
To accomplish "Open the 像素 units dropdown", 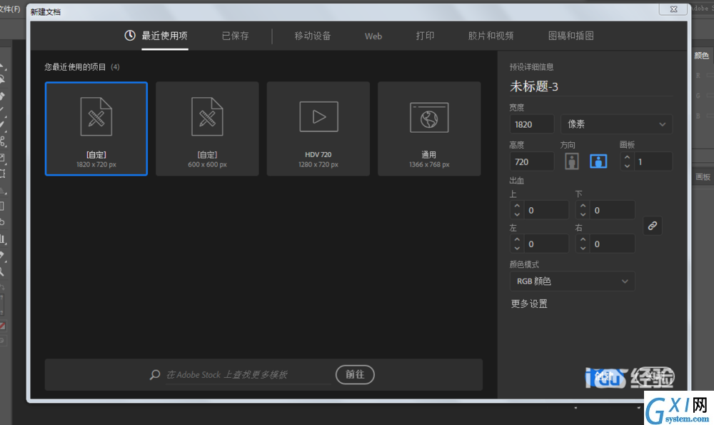I will [x=616, y=124].
